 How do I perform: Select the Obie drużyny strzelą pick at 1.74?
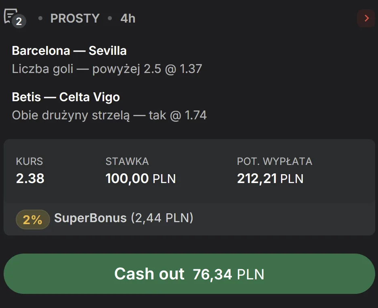pyautogui.click(x=109, y=115)
